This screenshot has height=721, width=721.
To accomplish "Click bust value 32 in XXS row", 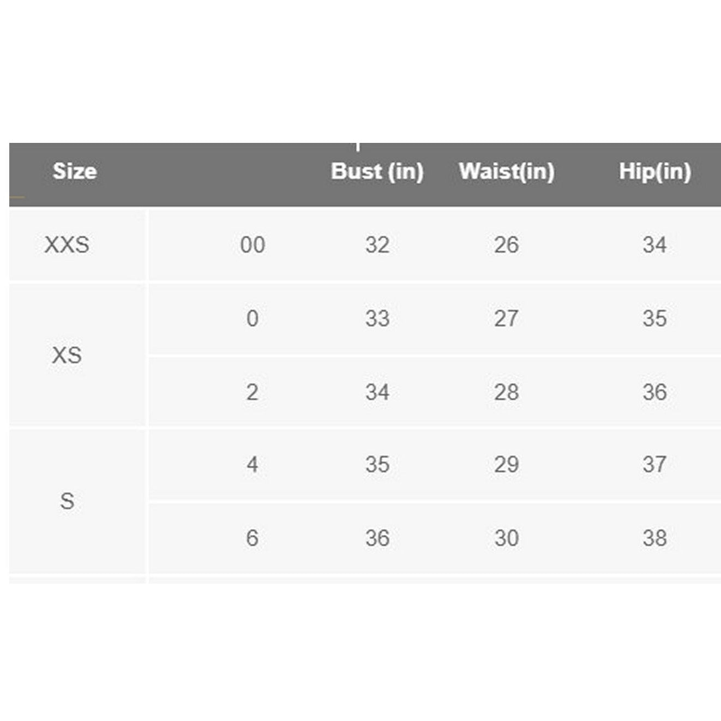I will tap(377, 245).
